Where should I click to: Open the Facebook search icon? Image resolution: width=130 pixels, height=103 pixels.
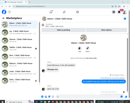[x=9, y=12]
